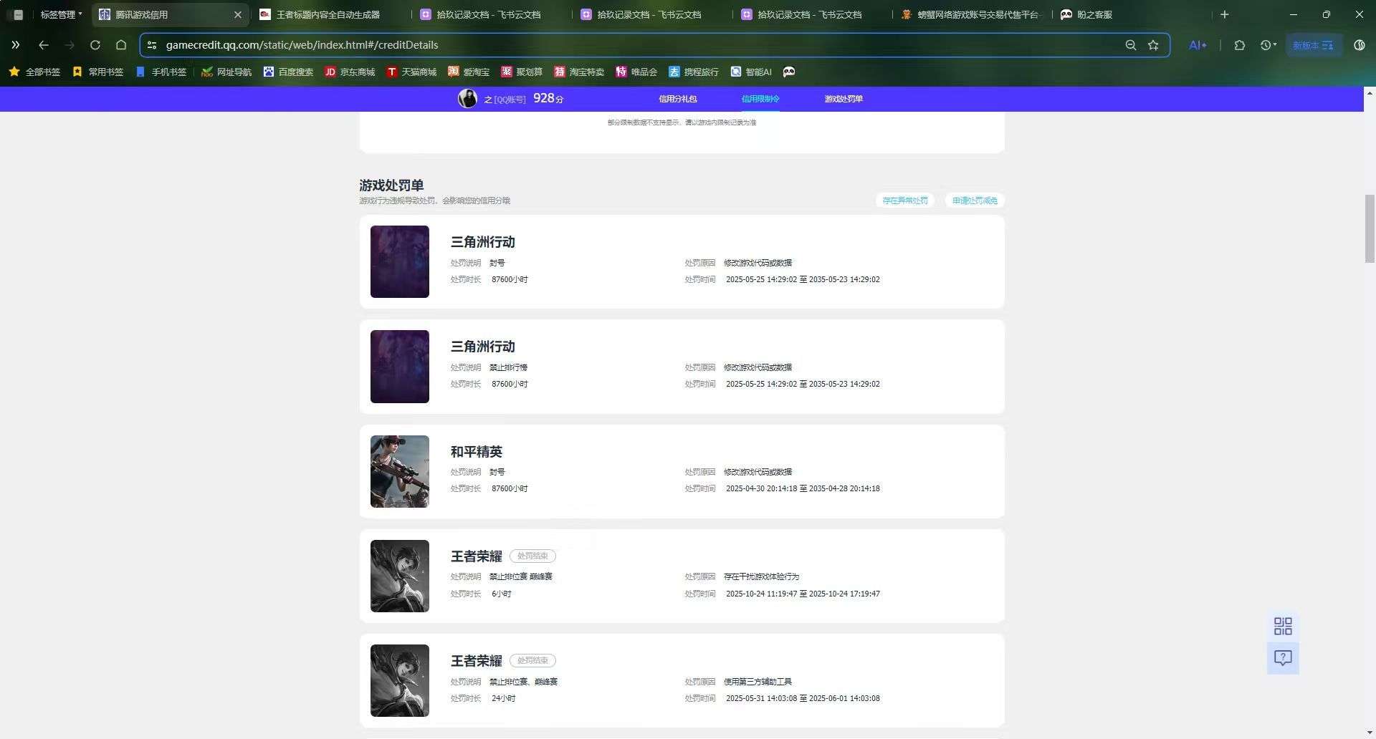Toggle dark mode with the circle icon
Viewport: 1376px width, 739px height.
(x=1360, y=44)
